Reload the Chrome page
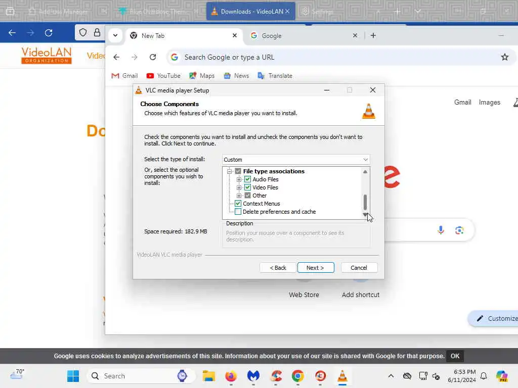This screenshot has width=518, height=388. coord(153,57)
